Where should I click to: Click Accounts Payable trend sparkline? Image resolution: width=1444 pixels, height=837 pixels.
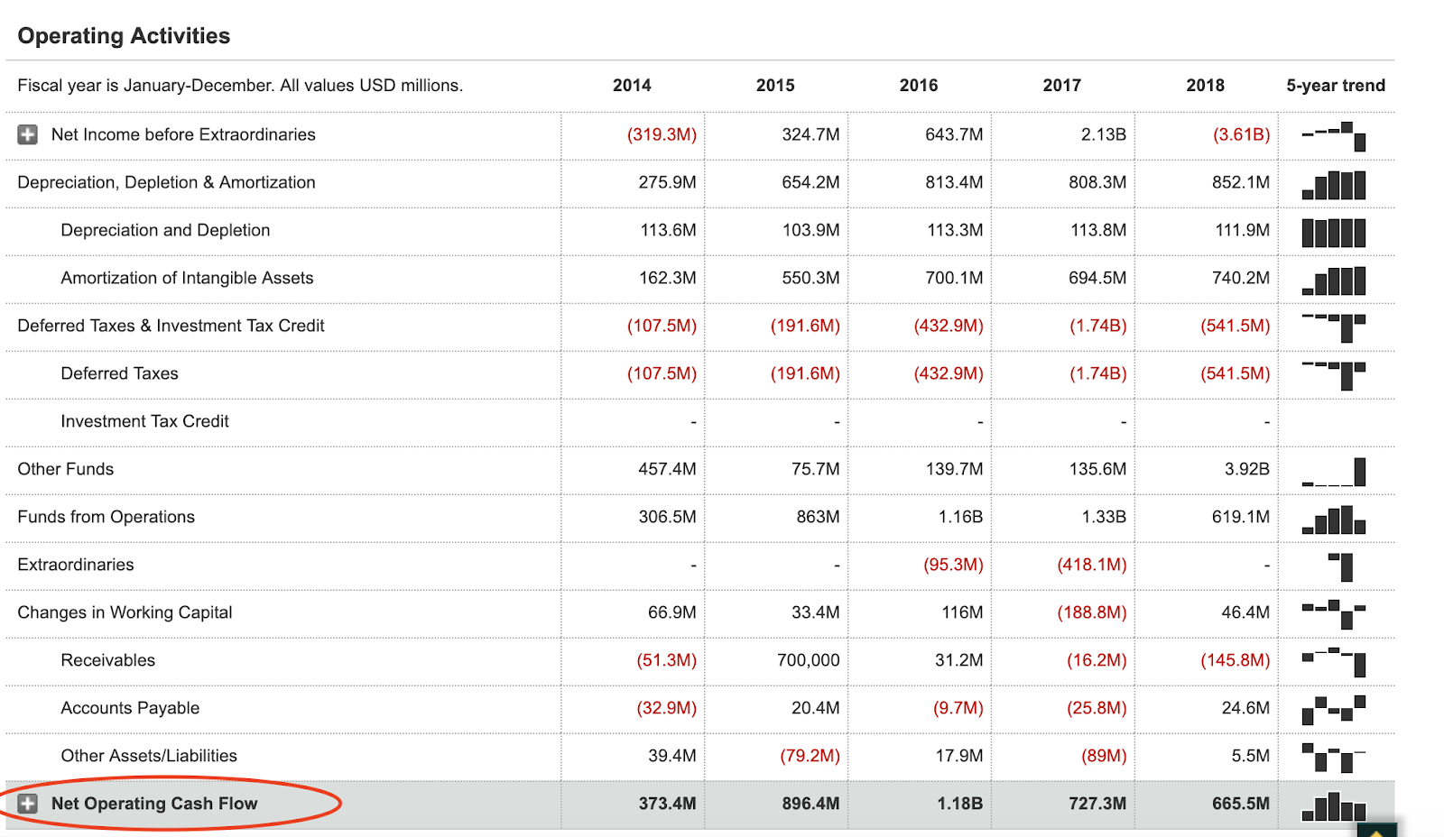[1334, 710]
